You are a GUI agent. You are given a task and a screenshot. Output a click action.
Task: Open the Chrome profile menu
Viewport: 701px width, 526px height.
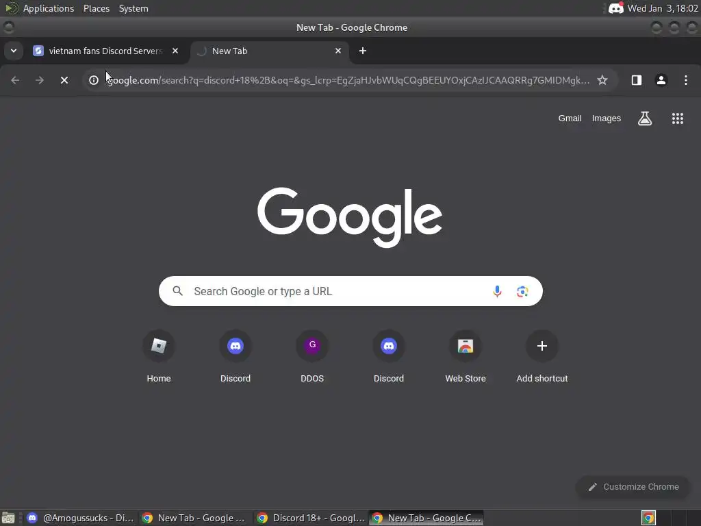[661, 80]
